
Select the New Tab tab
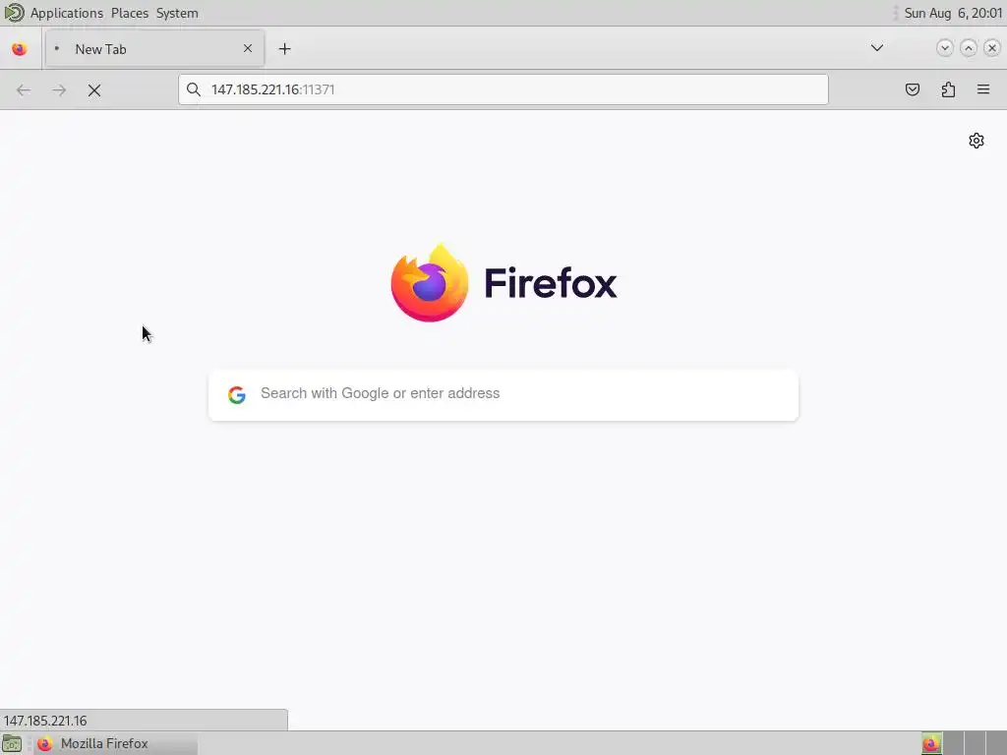click(x=154, y=49)
